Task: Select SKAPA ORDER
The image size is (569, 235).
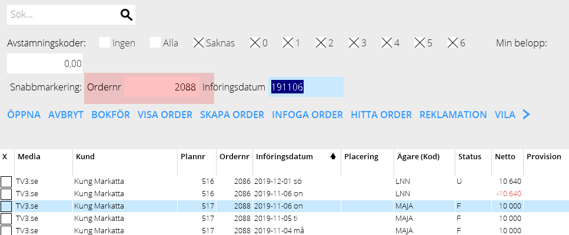Action: pos(232,115)
